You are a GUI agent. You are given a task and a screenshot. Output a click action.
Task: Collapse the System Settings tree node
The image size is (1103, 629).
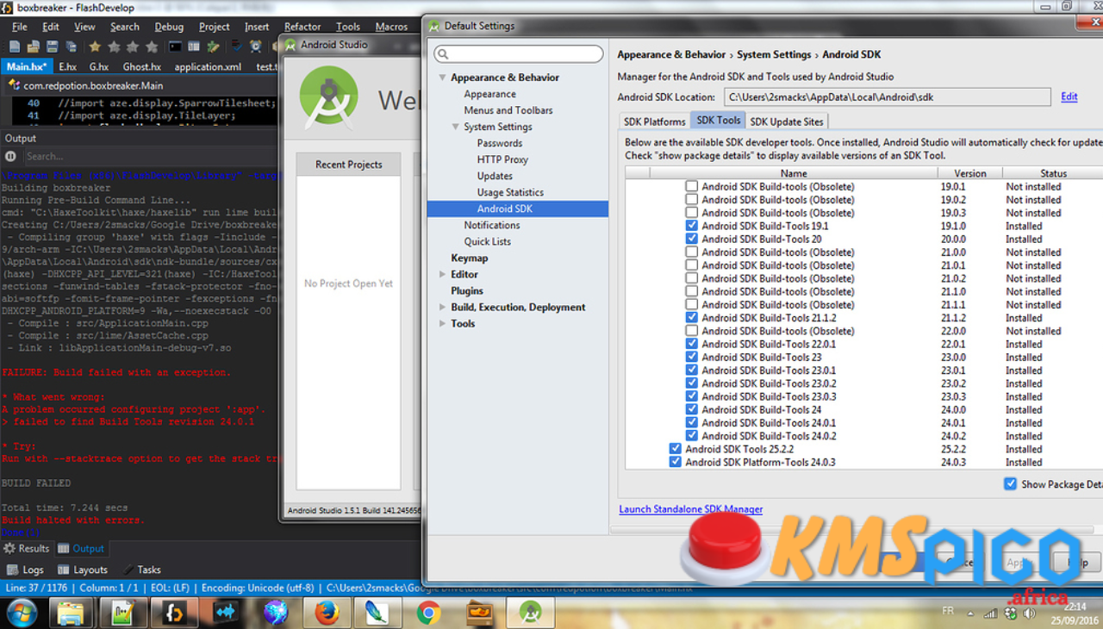click(456, 127)
